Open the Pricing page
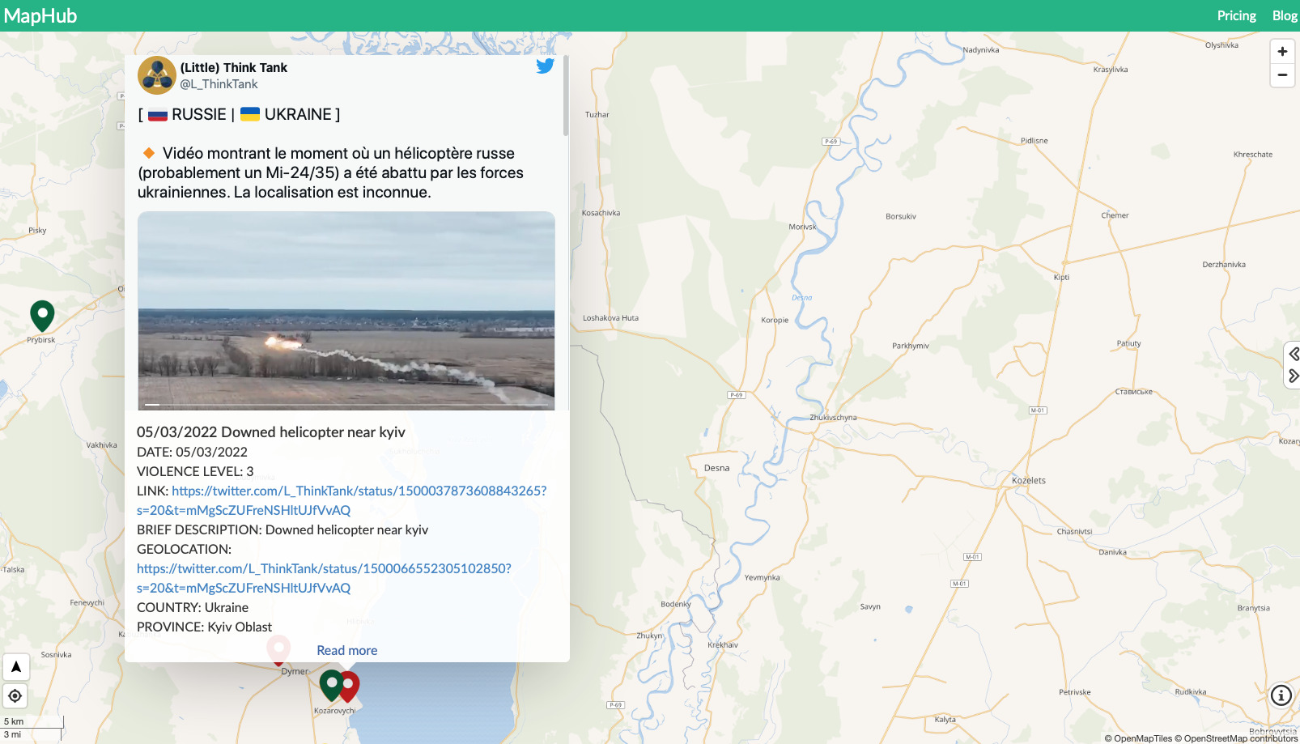The height and width of the screenshot is (744, 1300). tap(1236, 15)
